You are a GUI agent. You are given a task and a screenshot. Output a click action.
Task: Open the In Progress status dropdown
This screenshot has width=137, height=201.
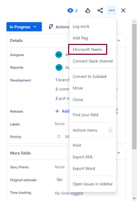24,27
